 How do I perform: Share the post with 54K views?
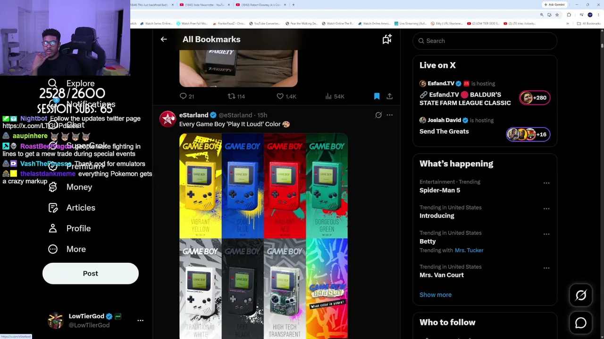[x=389, y=96]
